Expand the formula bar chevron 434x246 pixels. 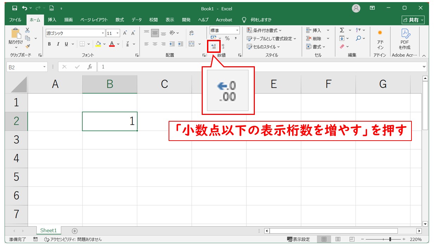click(x=424, y=67)
